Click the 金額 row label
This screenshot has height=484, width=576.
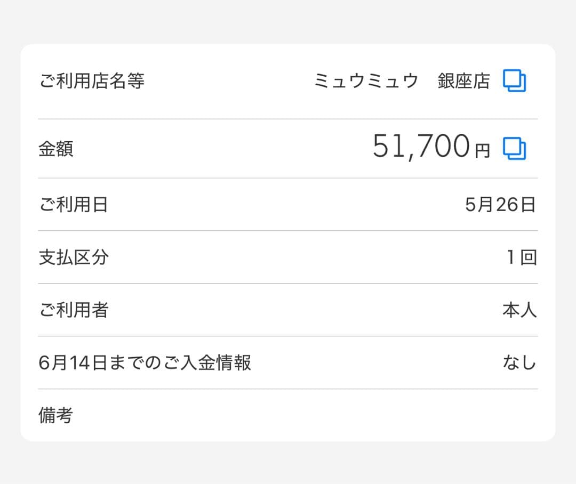click(x=56, y=149)
